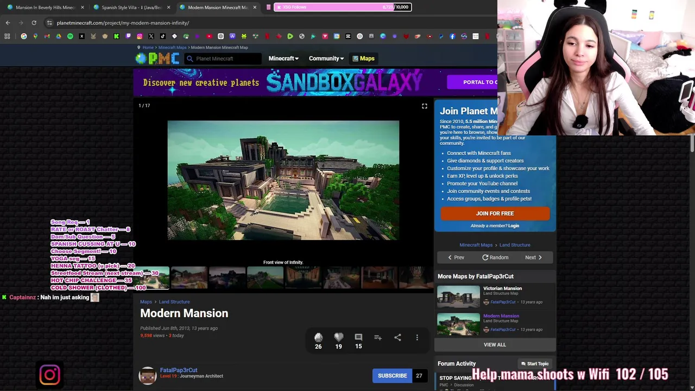This screenshot has height=391, width=695.
Task: Click the Minecraft Maps breadcrumb at top
Action: tap(172, 47)
